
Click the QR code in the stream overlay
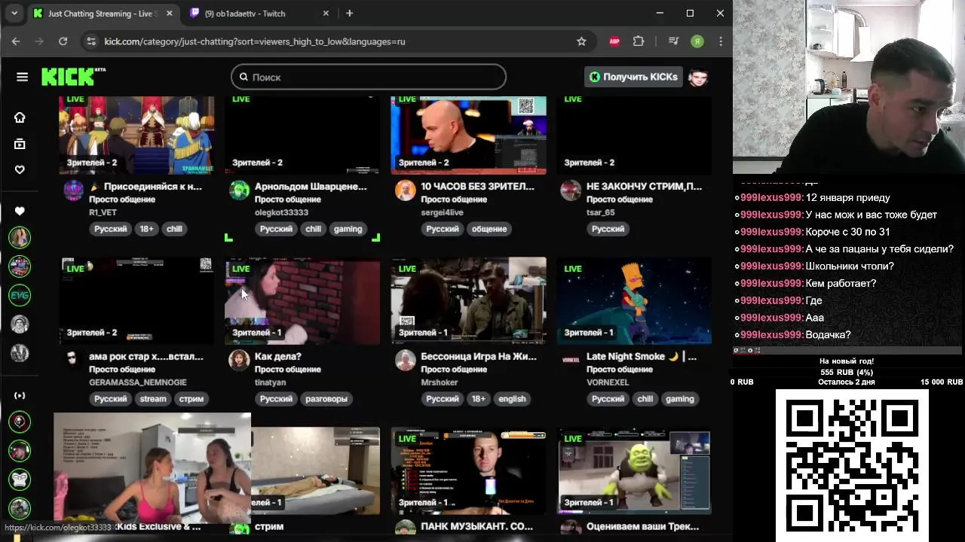click(x=852, y=465)
